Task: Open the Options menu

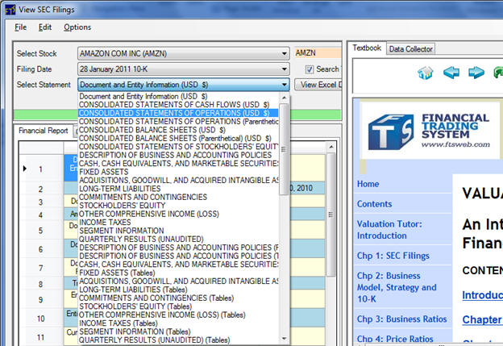Action: coord(77,27)
